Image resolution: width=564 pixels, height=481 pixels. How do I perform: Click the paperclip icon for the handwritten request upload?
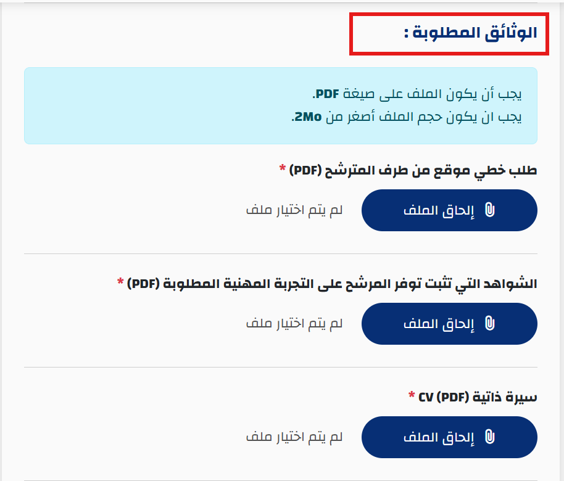[x=489, y=210]
